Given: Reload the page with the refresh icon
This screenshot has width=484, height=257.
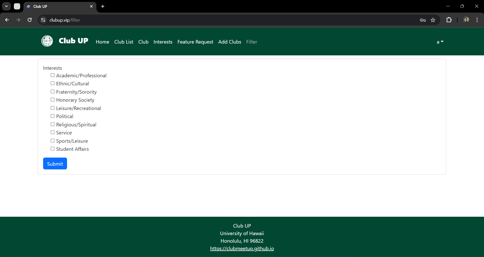Looking at the screenshot, I should pyautogui.click(x=29, y=20).
